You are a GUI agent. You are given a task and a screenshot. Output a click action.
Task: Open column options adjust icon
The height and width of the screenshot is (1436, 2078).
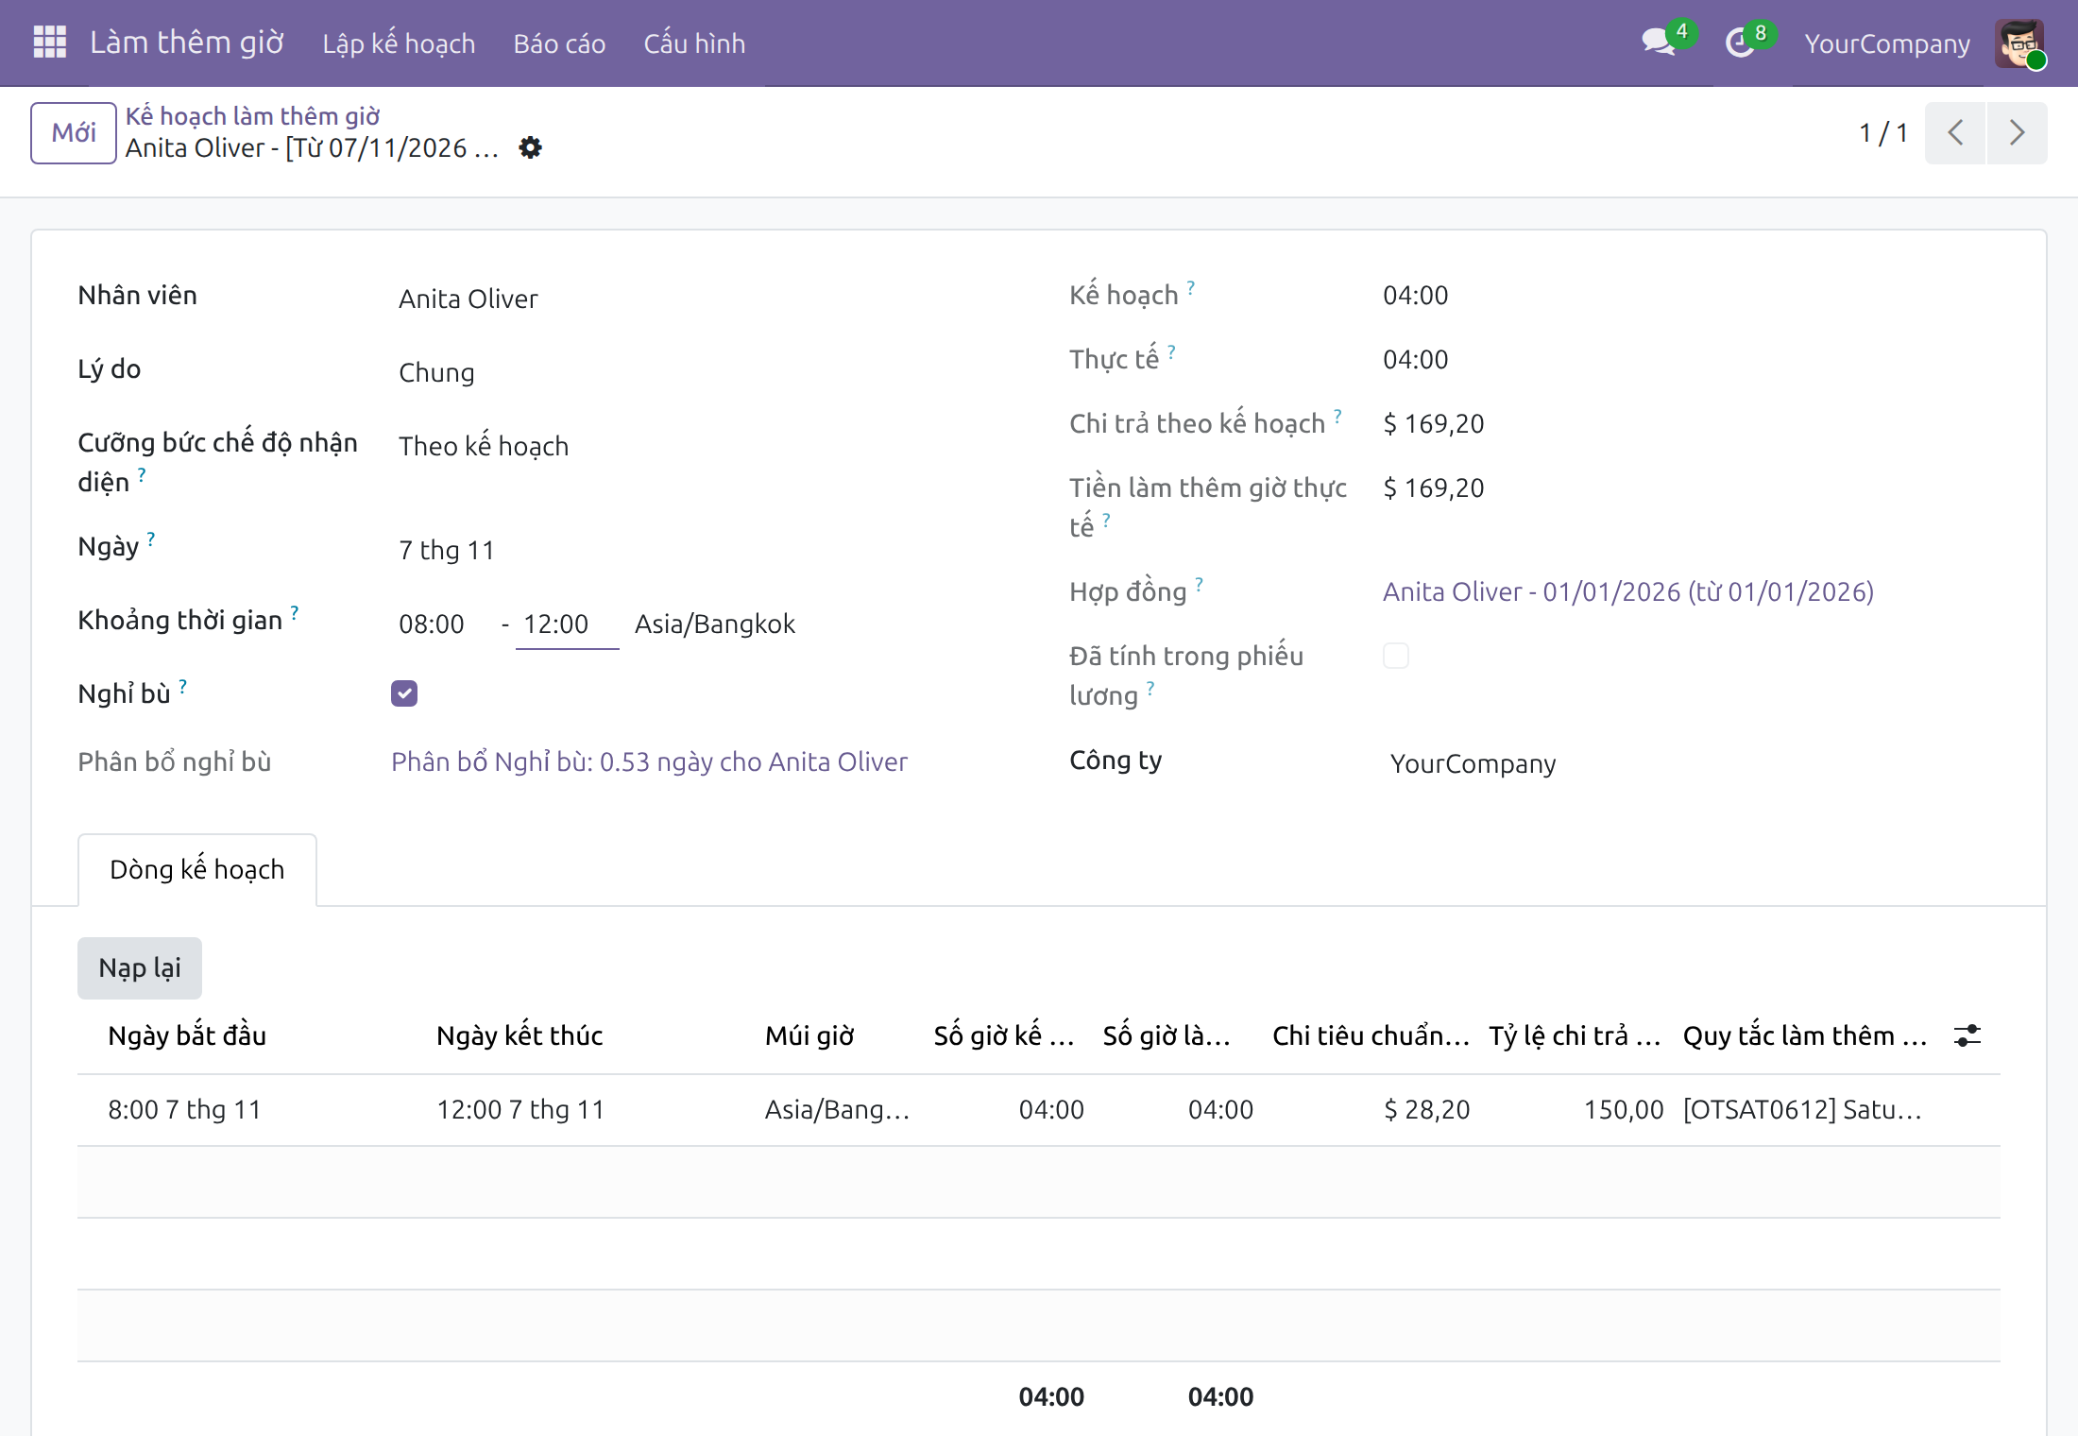click(1967, 1035)
